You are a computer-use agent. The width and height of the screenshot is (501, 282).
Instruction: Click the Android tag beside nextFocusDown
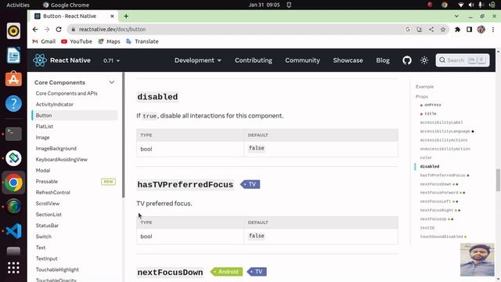(x=226, y=272)
